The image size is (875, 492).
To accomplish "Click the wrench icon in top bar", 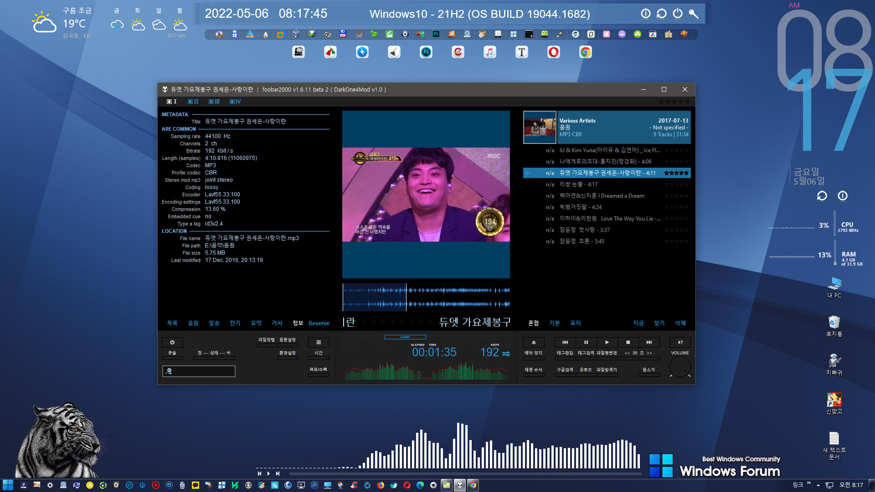I will (x=694, y=14).
